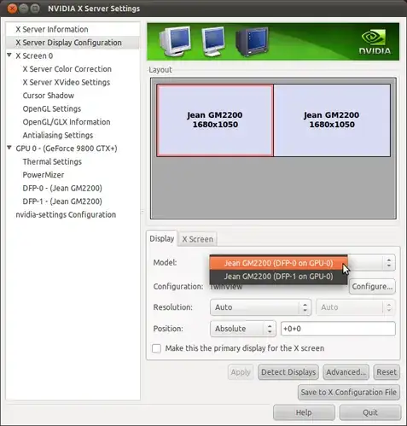The height and width of the screenshot is (426, 407).
Task: Click the NVIDIA logo in banner
Action: click(375, 42)
